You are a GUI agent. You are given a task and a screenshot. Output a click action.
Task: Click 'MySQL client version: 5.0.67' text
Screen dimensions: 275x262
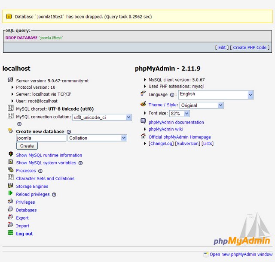click(x=177, y=80)
